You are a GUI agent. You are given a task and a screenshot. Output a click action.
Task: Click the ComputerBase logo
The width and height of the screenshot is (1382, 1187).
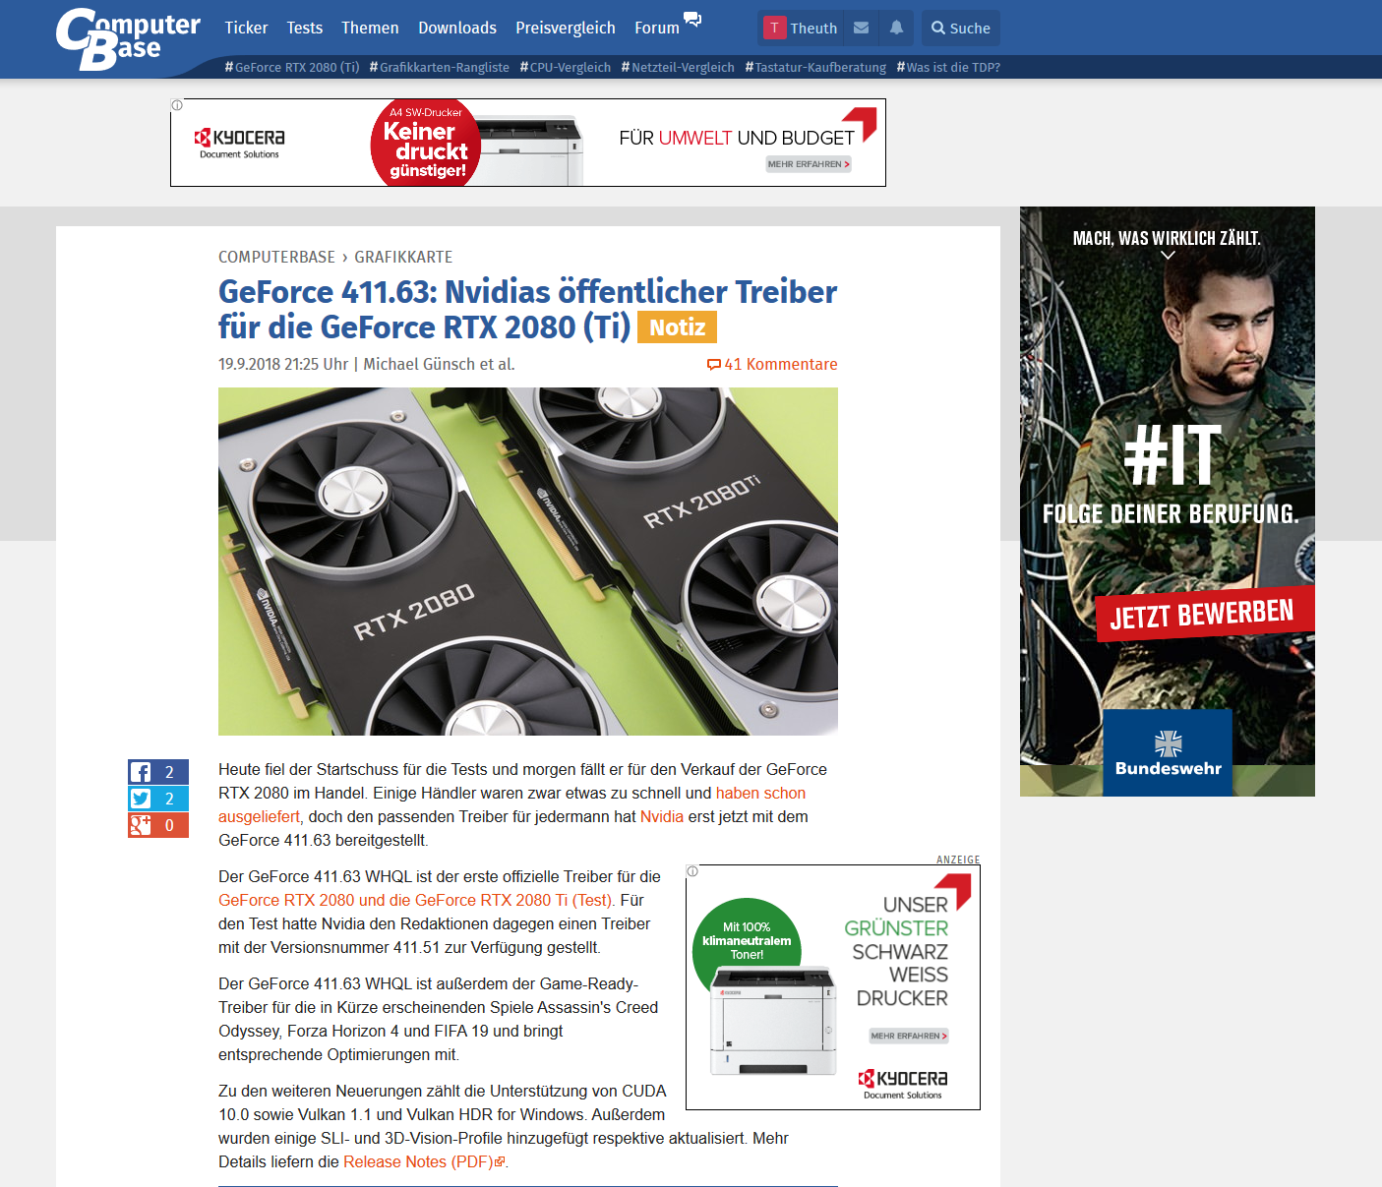[x=128, y=39]
